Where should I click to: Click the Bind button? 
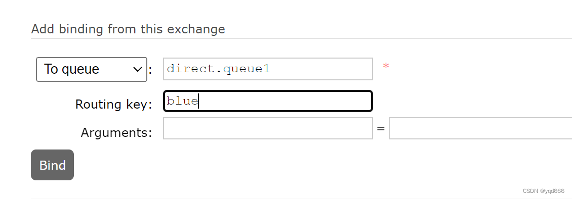[x=53, y=165]
